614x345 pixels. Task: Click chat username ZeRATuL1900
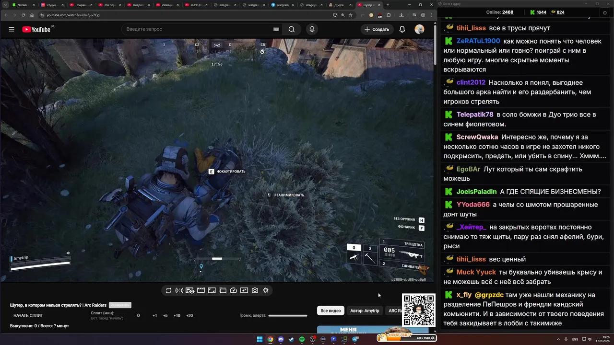(478, 41)
